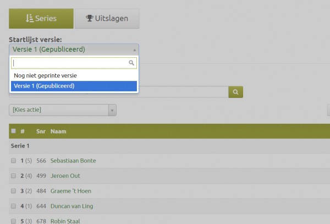Switch to the Series tab
The image size is (330, 224).
pyautogui.click(x=41, y=19)
